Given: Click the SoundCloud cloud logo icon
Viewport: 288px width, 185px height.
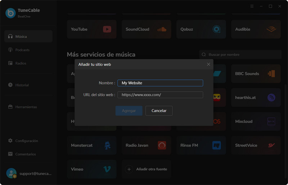Looking at the screenshot, I should pyautogui.click(x=162, y=29).
